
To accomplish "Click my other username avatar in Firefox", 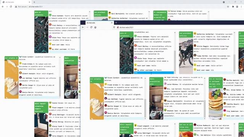I will pyautogui.click(x=136, y=69).
